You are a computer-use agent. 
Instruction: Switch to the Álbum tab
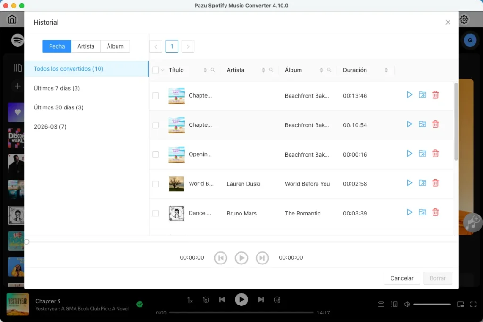pos(115,46)
